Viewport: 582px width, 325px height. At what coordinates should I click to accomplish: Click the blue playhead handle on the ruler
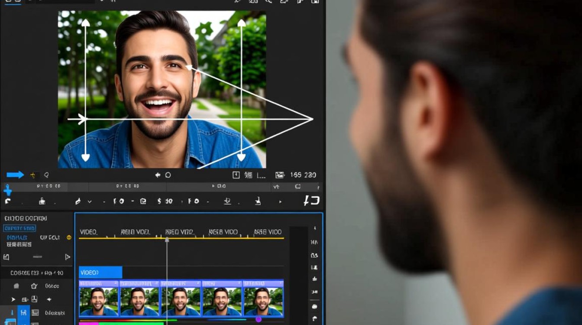tap(7, 189)
